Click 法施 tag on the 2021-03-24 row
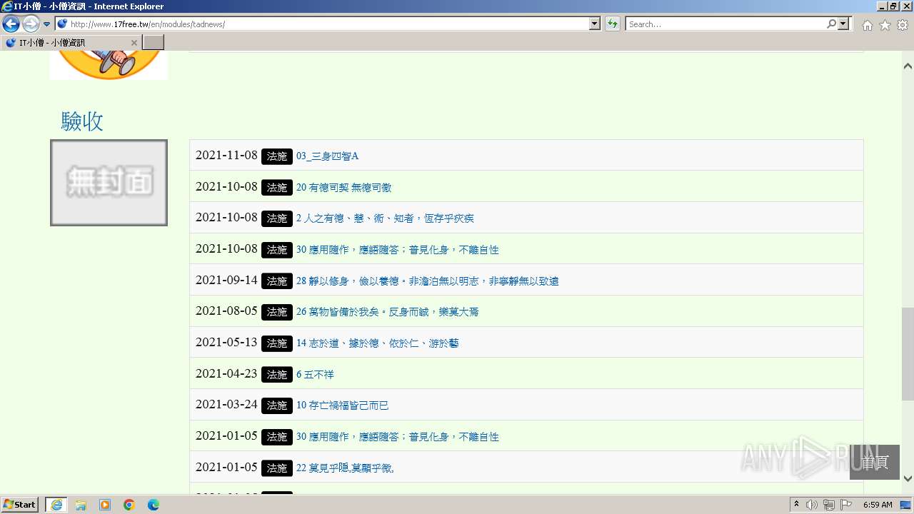This screenshot has height=514, width=914. 277,405
